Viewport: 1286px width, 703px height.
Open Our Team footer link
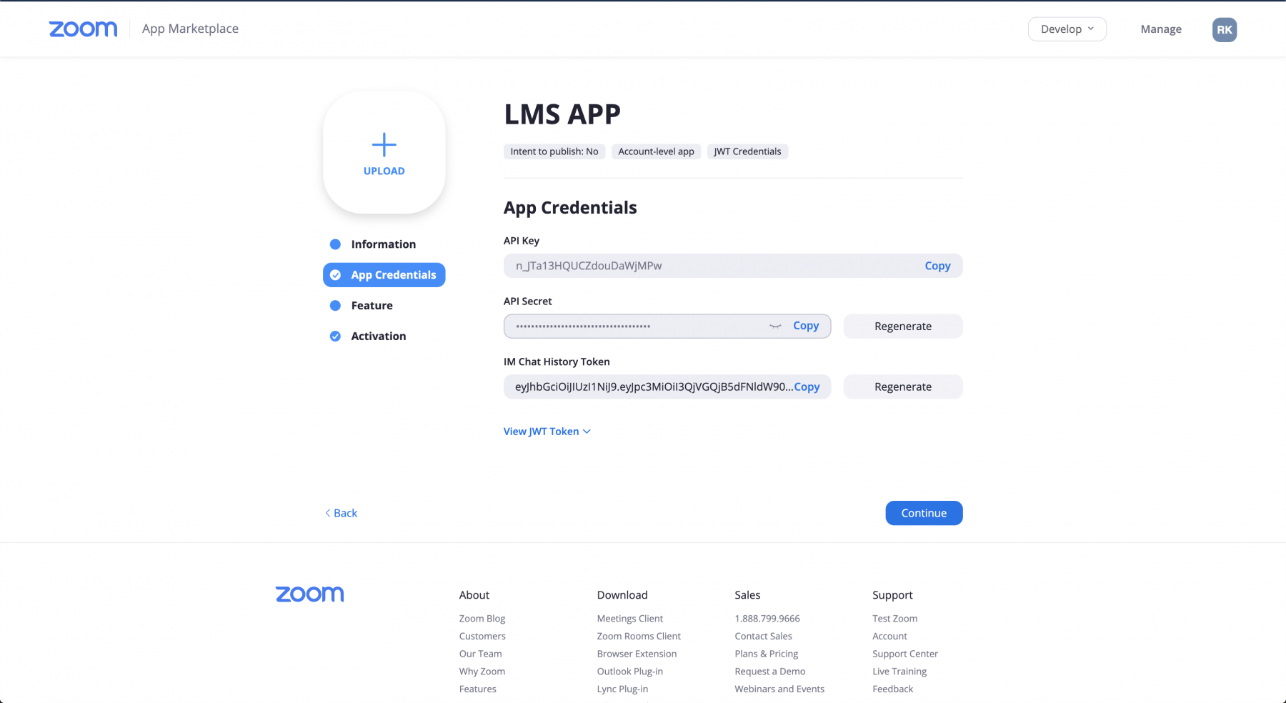[481, 654]
